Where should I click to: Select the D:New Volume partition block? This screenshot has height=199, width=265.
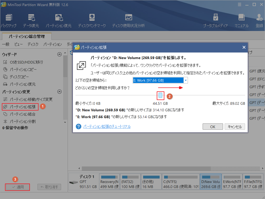pos(211,182)
